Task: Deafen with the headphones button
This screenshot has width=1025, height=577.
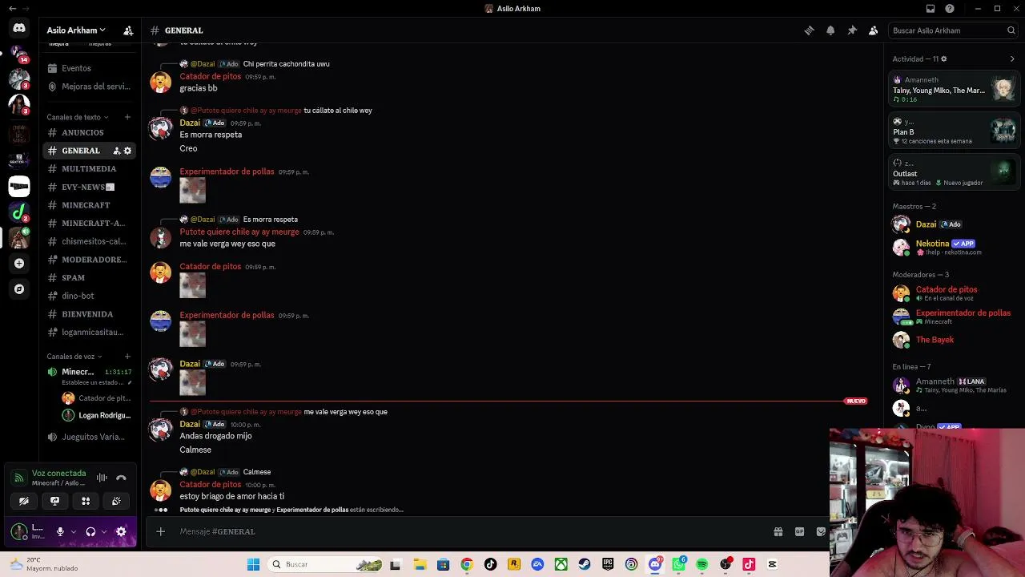Action: pos(90,531)
